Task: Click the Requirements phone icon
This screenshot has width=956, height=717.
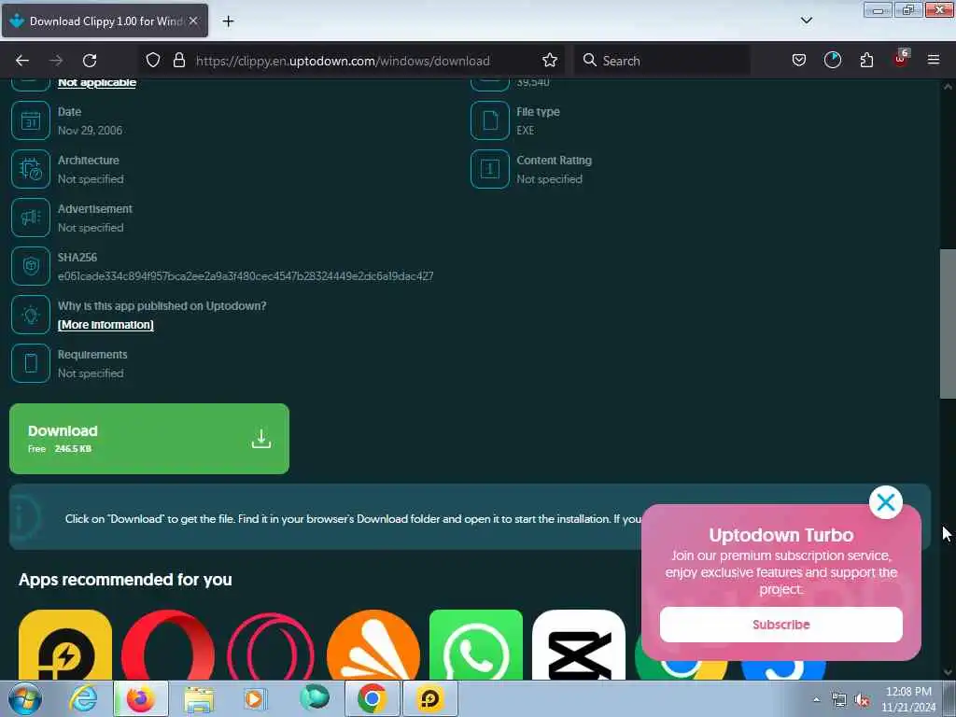Action: tap(31, 363)
